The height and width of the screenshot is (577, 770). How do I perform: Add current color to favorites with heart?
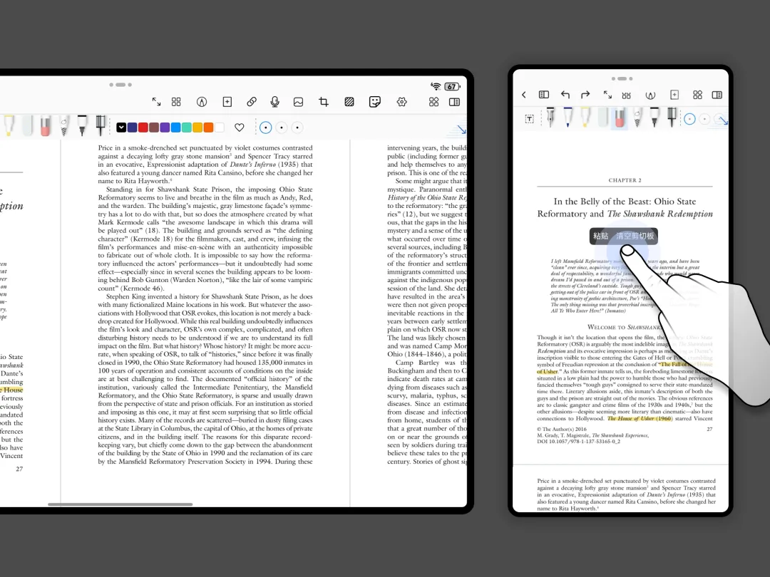239,128
